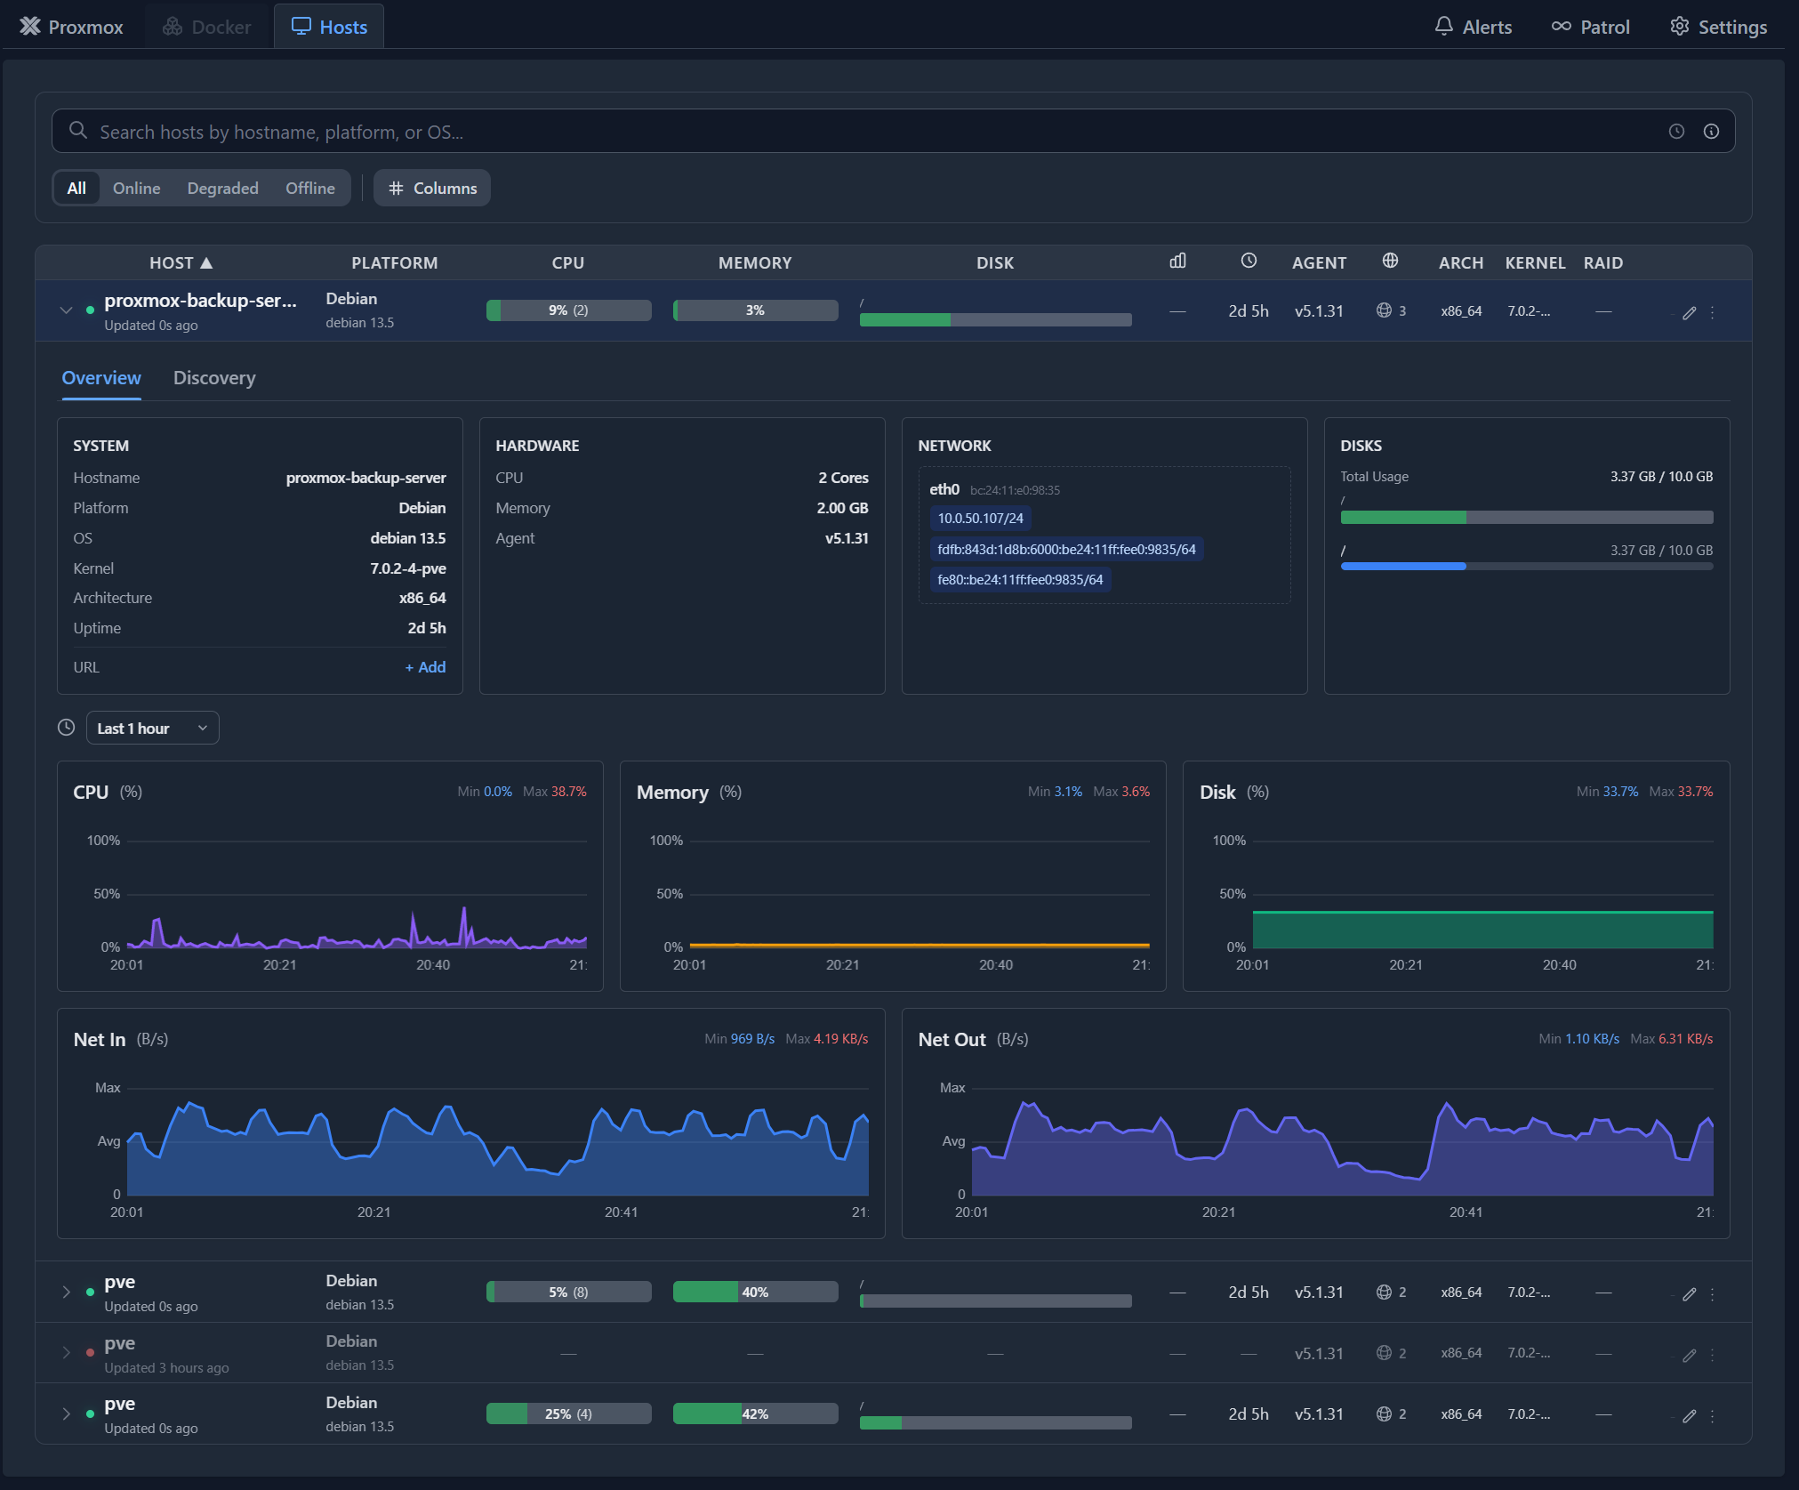Click the Patrol infinity icon

point(1561,26)
